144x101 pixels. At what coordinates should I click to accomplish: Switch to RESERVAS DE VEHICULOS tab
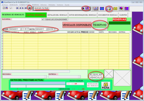[x=13, y=15]
